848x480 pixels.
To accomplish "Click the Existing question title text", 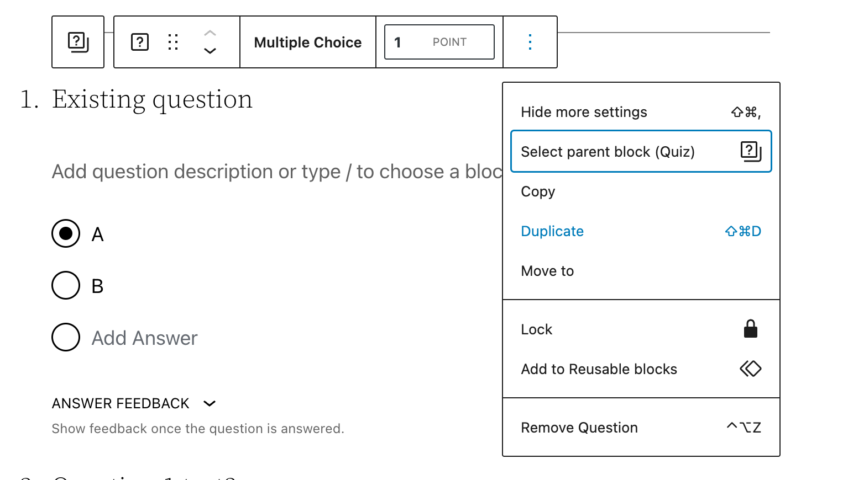I will pos(153,99).
